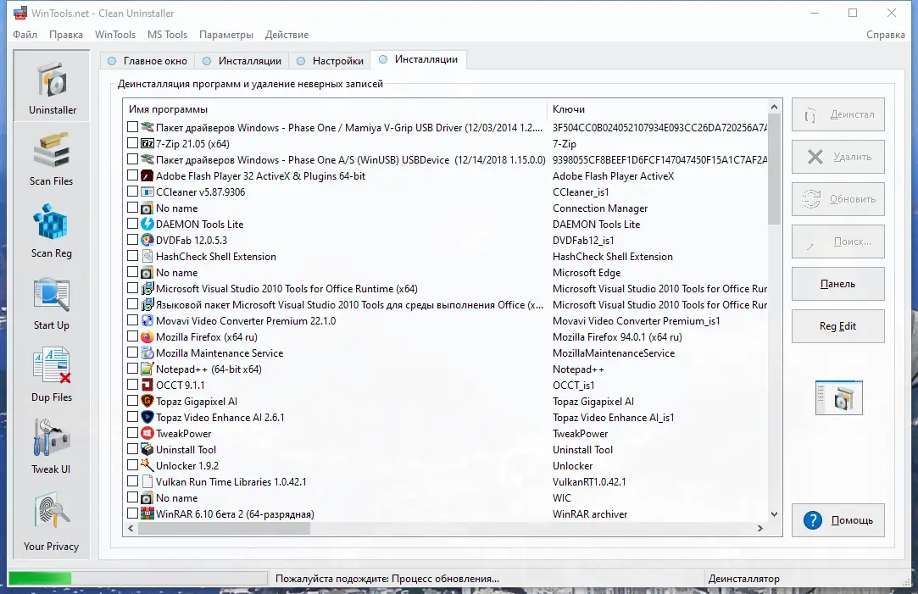The height and width of the screenshot is (594, 918).
Task: Click the Поиск... button
Action: (x=837, y=241)
